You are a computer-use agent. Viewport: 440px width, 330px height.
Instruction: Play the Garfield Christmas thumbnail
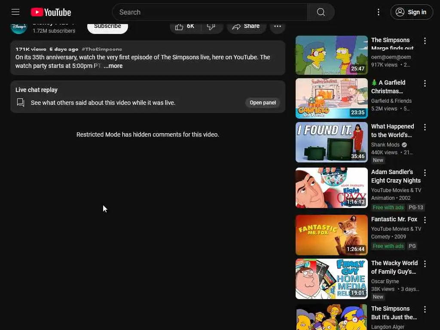point(331,98)
